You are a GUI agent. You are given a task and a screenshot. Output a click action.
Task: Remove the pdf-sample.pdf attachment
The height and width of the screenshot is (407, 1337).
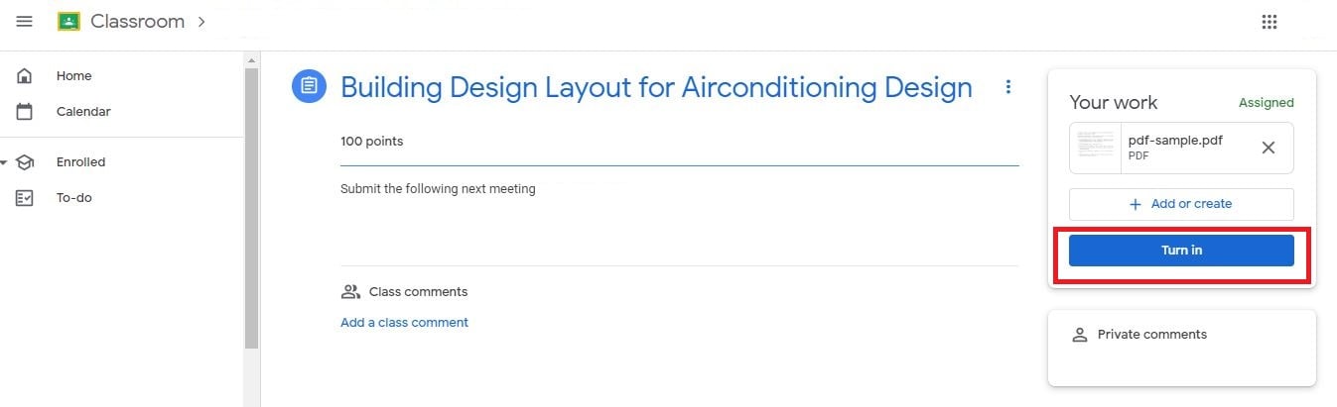(1268, 148)
